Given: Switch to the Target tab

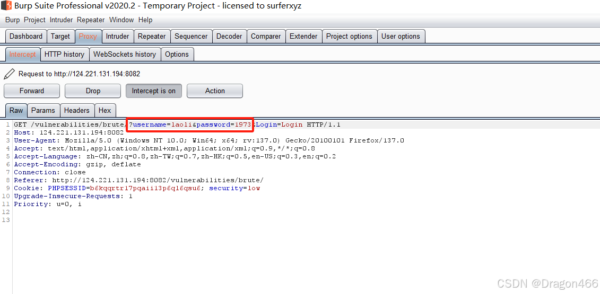Looking at the screenshot, I should tap(60, 37).
